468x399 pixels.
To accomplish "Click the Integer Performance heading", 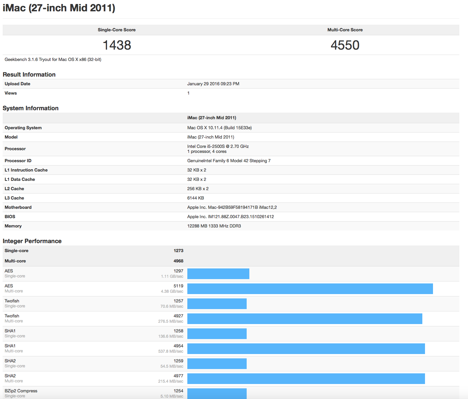I will tap(32, 241).
